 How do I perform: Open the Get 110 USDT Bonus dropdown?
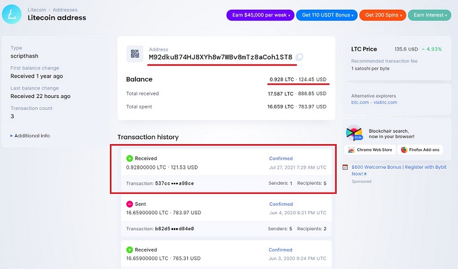(327, 15)
